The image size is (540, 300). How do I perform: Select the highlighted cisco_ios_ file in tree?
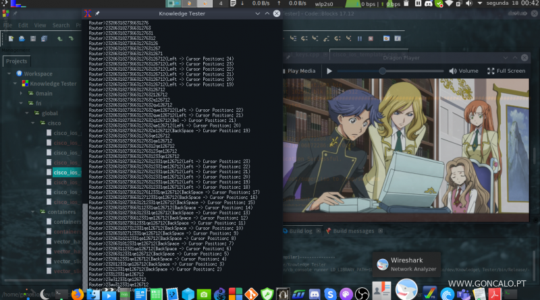point(66,173)
